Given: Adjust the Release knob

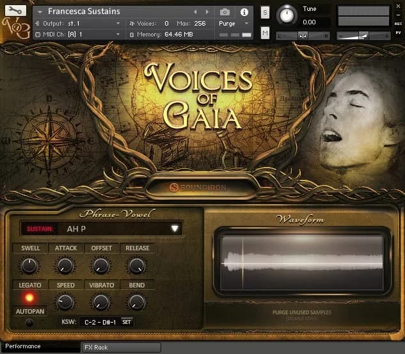Looking at the screenshot, I should 137,266.
